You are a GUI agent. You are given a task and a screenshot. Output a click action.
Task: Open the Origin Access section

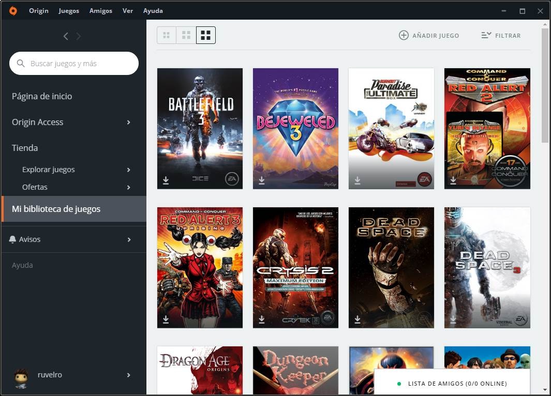click(74, 122)
